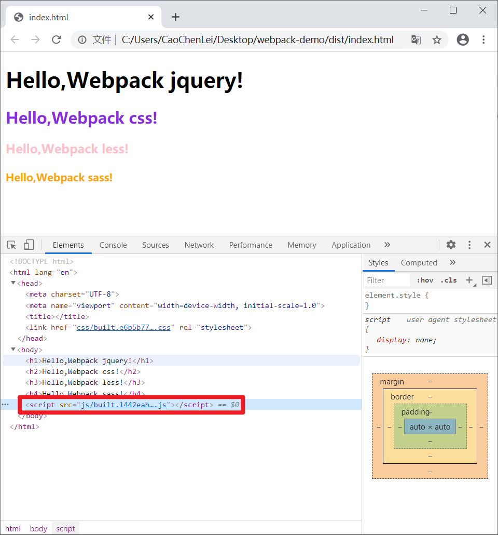Reload the page with the refresh icon

pos(56,39)
